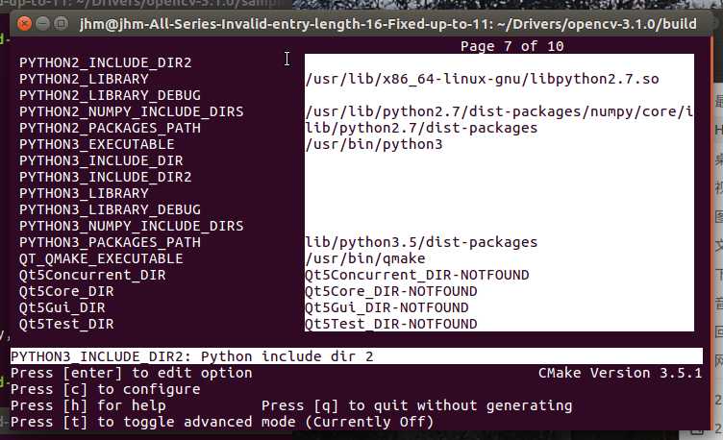Click Qt5Concurrent_DIR-NOTFOUND value
This screenshot has height=440, width=723.
[417, 275]
